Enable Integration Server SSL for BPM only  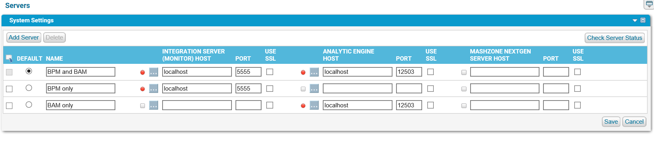270,89
